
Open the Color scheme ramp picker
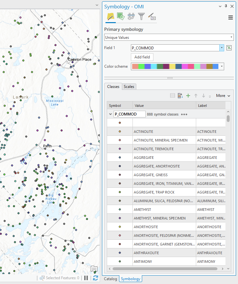click(222, 66)
